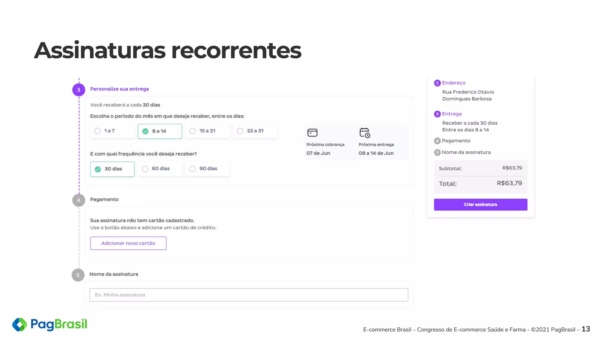Click the sidebar step 4 Pagamento badge

pyautogui.click(x=437, y=141)
